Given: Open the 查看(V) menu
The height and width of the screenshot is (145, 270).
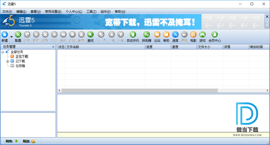Looking at the screenshot, I should click(x=35, y=12).
